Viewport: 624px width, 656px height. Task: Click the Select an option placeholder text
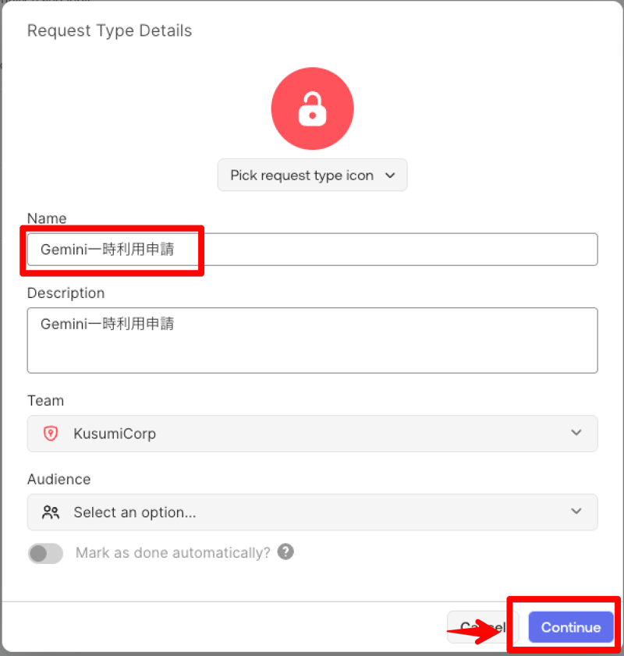click(x=134, y=512)
